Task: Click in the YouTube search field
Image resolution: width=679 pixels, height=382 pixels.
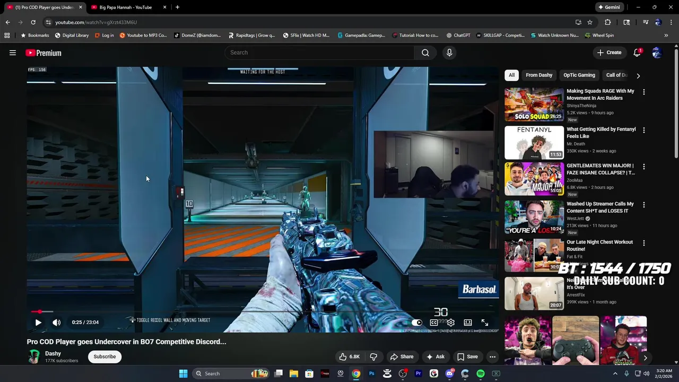Action: coord(320,53)
